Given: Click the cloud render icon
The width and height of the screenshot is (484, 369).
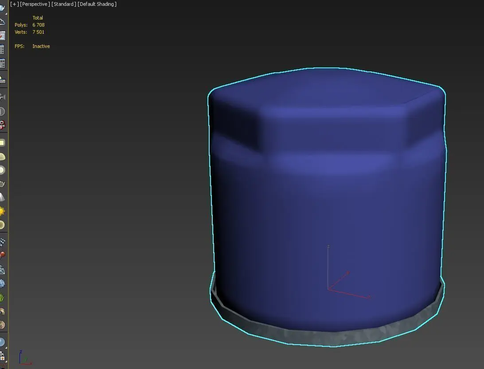Looking at the screenshot, I should 2,22.
